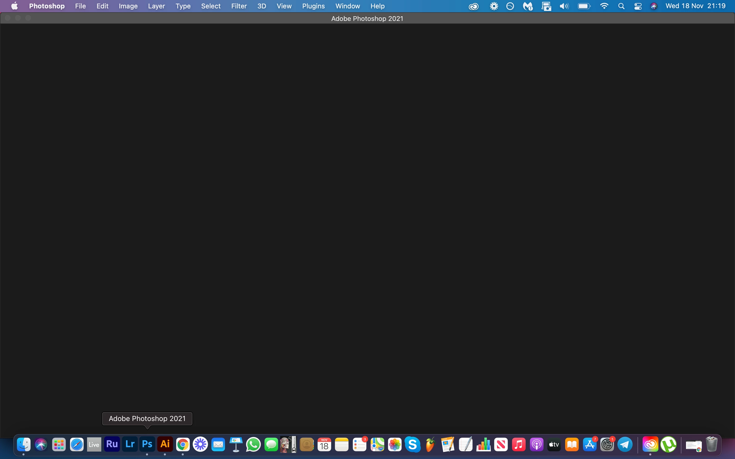The height and width of the screenshot is (459, 735).
Task: Open Control Center from menu bar
Action: (x=638, y=6)
